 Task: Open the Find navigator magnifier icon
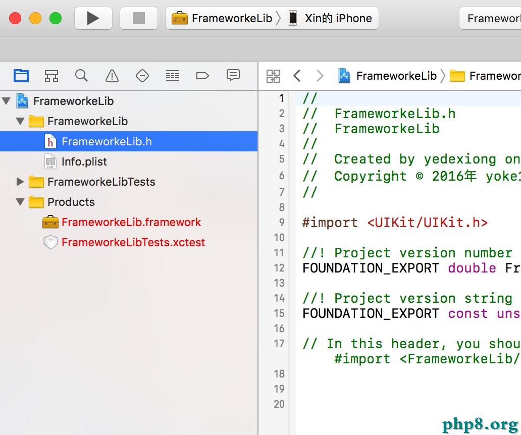pyautogui.click(x=81, y=76)
